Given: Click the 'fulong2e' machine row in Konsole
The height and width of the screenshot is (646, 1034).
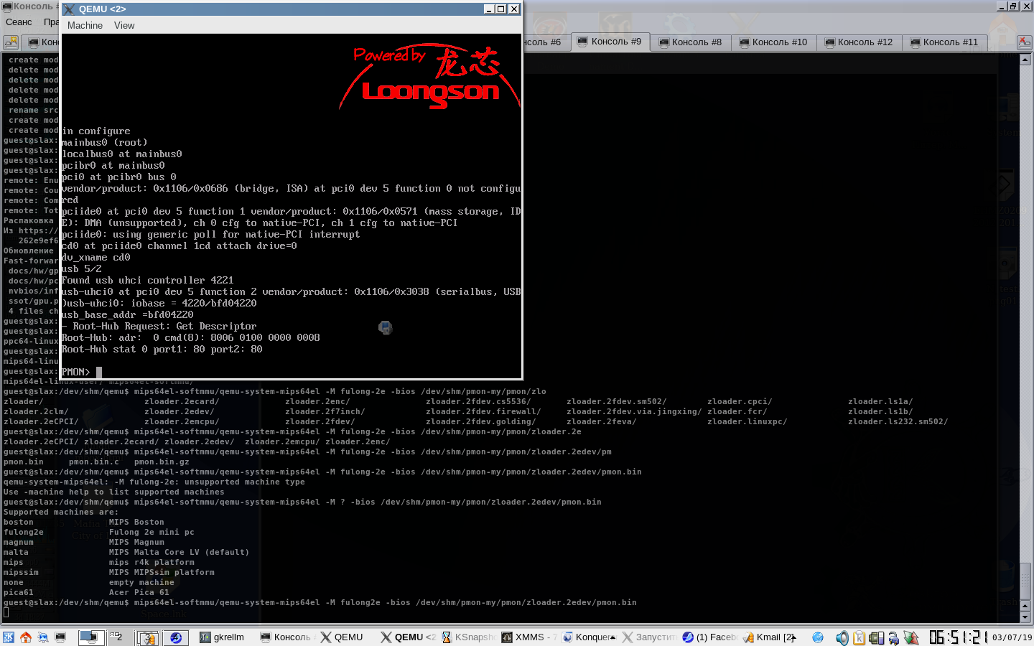Looking at the screenshot, I should 99,532.
